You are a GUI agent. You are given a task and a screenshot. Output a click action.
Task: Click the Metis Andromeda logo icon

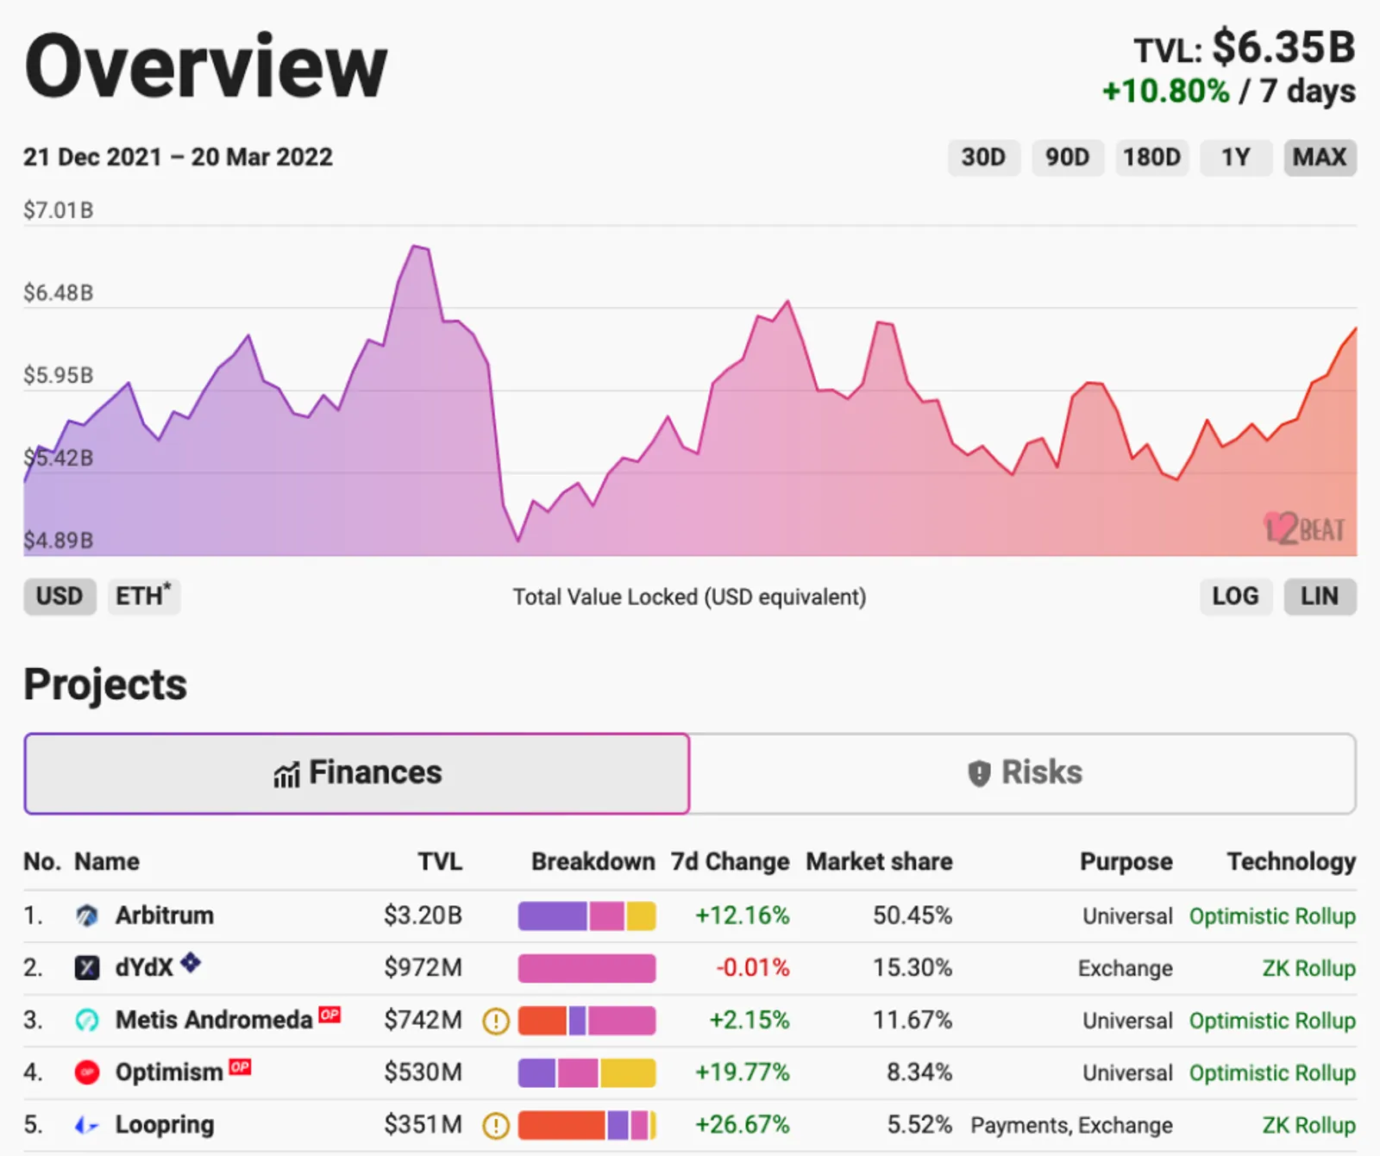click(x=86, y=1021)
